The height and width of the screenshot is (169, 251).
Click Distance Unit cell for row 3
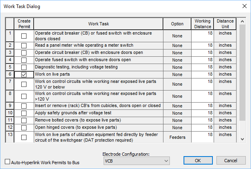(x=225, y=53)
